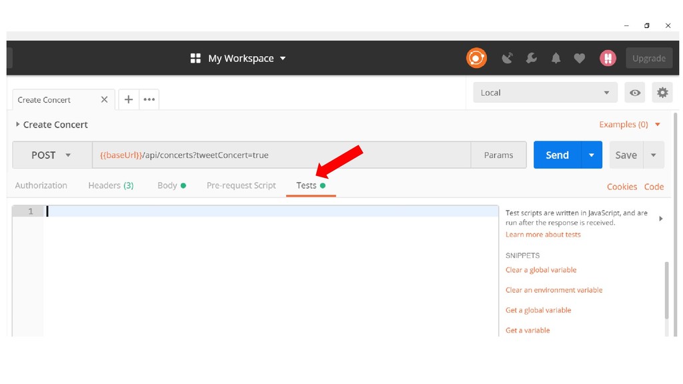Click the Params button
The height and width of the screenshot is (384, 683).
(x=498, y=155)
